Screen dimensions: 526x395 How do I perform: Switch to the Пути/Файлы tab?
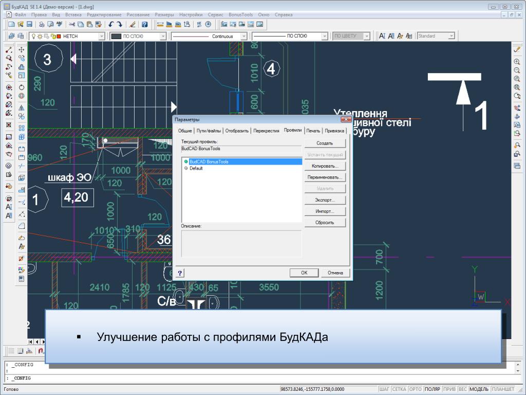[209, 131]
